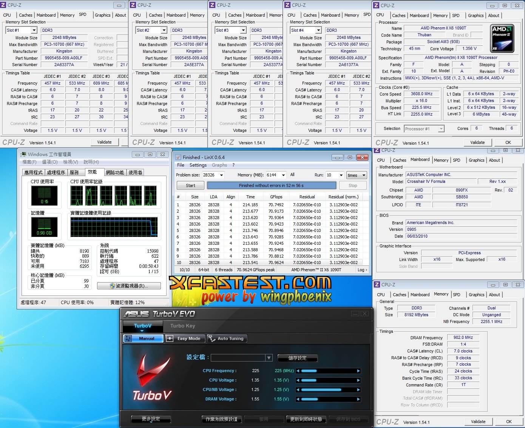This screenshot has height=428, width=525.
Task: Click the ASUS logo in TurboV EVO
Action: pyautogui.click(x=137, y=314)
